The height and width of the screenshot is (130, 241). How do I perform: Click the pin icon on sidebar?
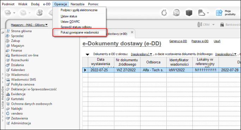[x=2, y=32]
